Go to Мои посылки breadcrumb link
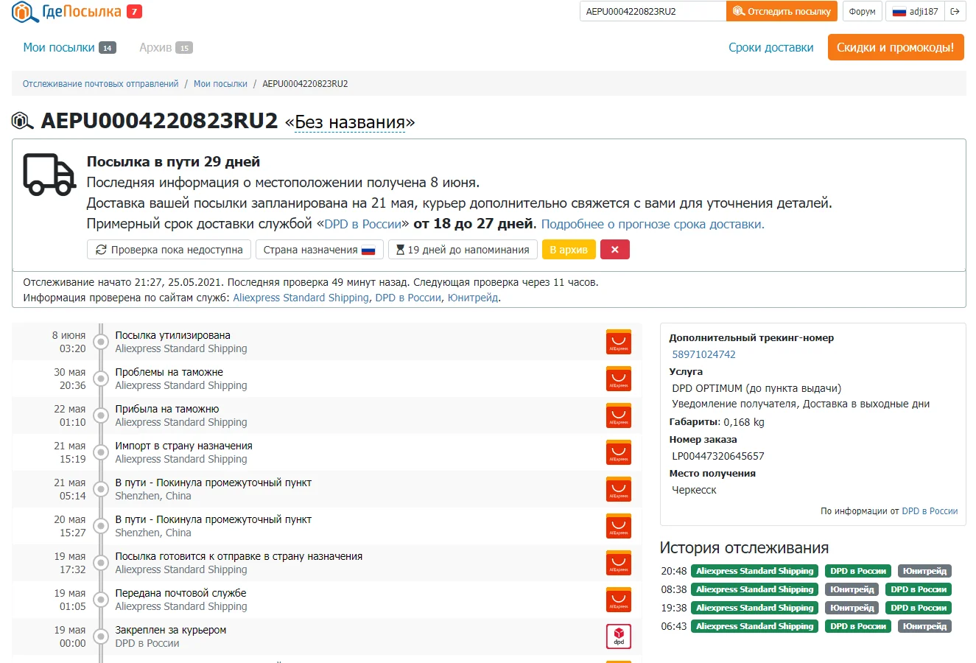 (x=220, y=84)
